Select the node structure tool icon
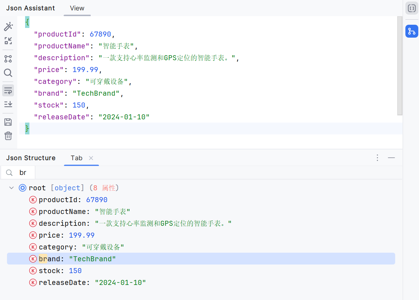The width and height of the screenshot is (419, 300). [8, 59]
